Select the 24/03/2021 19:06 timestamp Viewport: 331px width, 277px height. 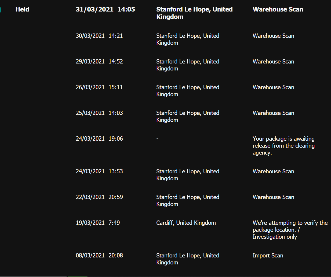[x=99, y=139]
